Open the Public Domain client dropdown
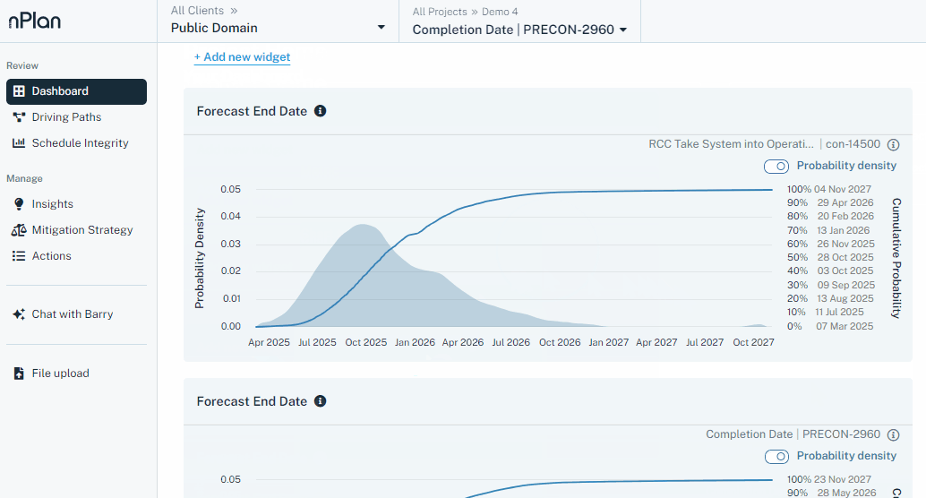Image resolution: width=926 pixels, height=498 pixels. pyautogui.click(x=279, y=28)
